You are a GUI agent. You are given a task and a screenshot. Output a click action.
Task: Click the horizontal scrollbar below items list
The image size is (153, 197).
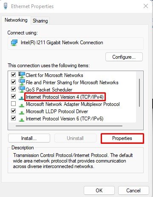pyautogui.click(x=69, y=126)
